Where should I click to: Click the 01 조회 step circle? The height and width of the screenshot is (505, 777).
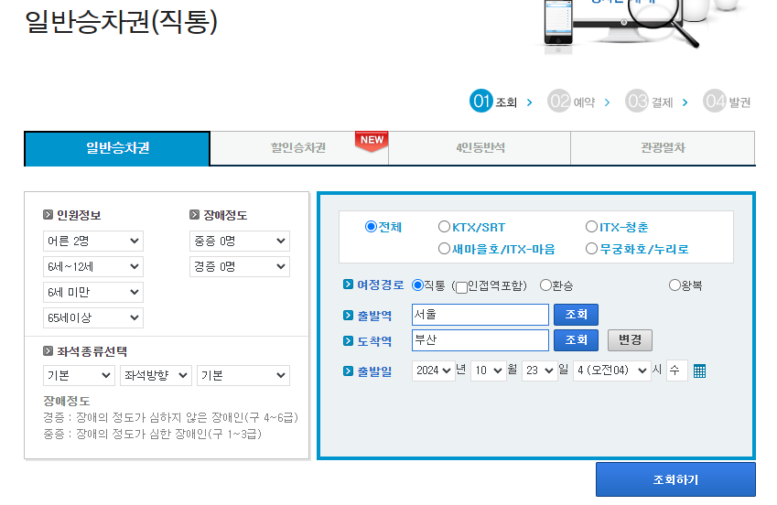480,102
